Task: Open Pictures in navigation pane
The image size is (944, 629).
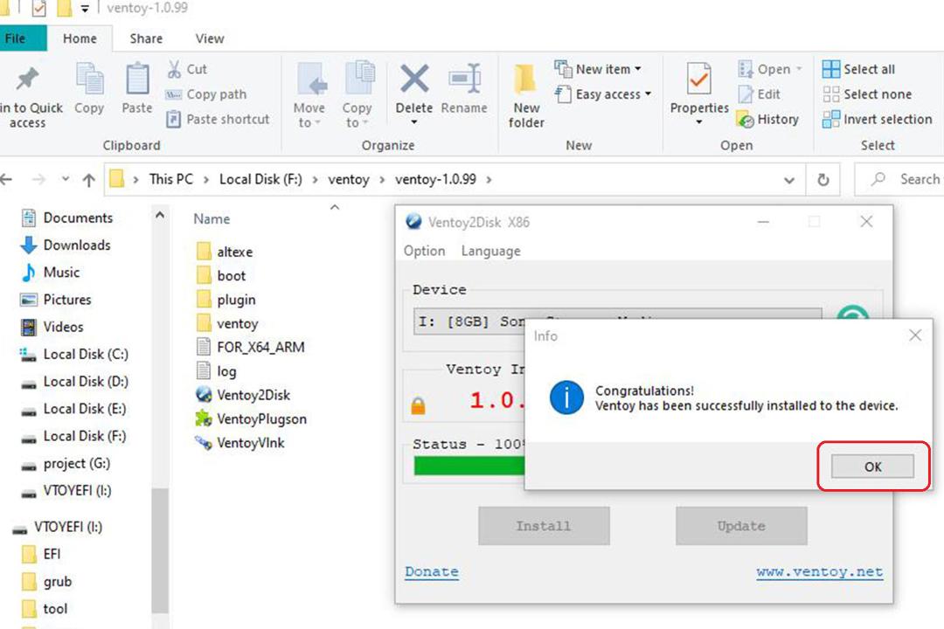Action: point(56,299)
